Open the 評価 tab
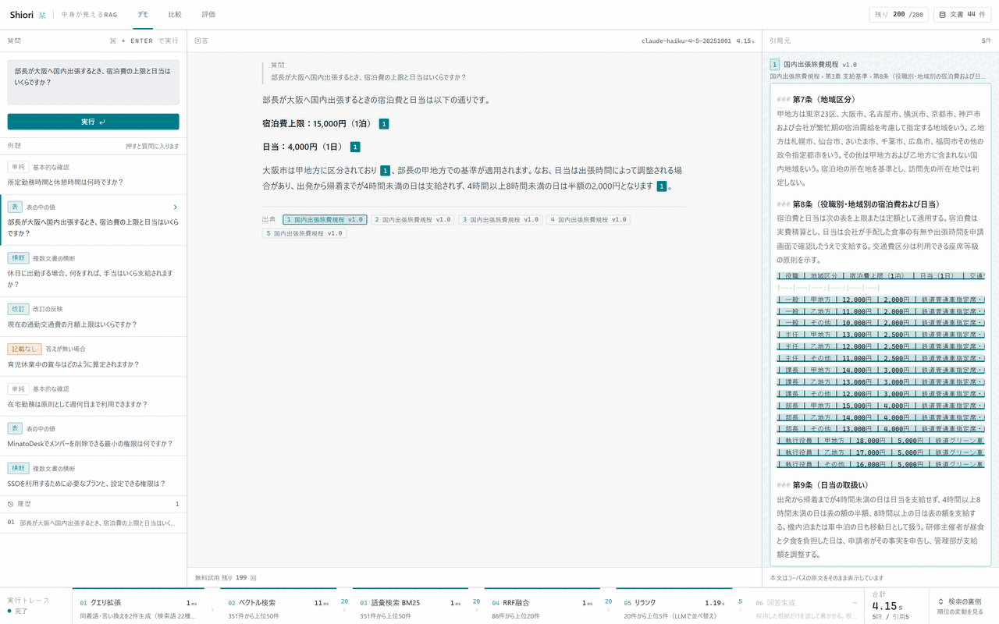Image resolution: width=999 pixels, height=624 pixels. (x=208, y=14)
